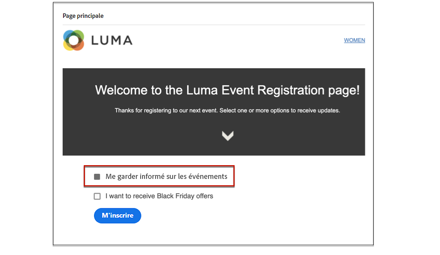
Task: Click the LUMA wordmark text
Action: click(112, 40)
